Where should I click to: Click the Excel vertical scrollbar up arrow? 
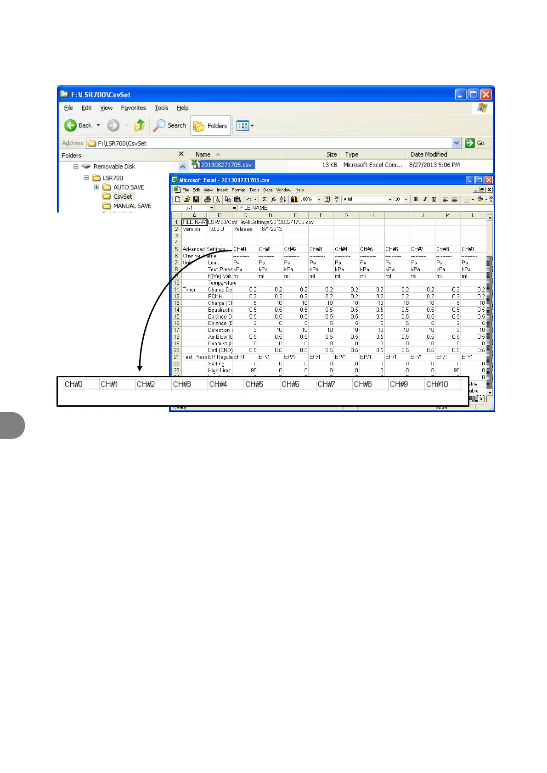(490, 218)
